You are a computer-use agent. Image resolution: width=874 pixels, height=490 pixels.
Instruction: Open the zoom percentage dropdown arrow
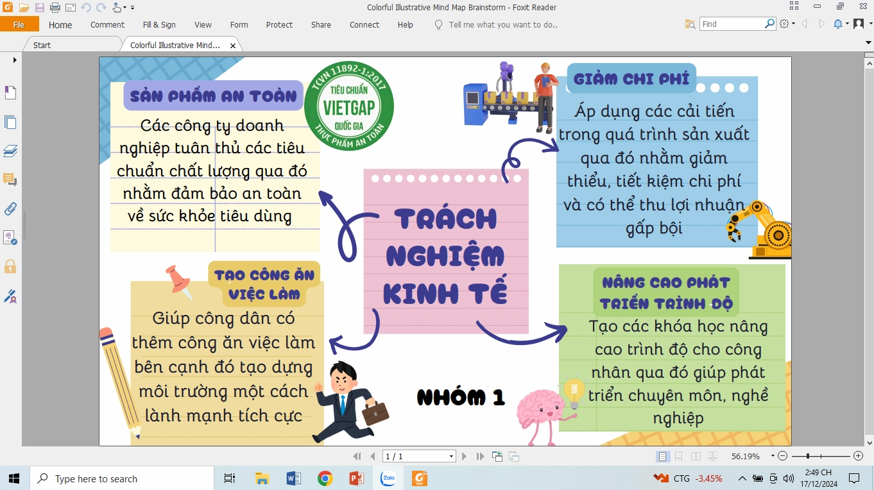[773, 457]
